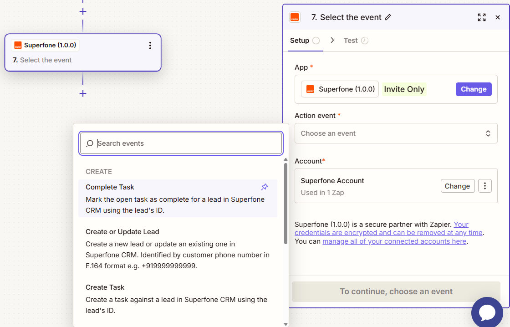Click the Superfone app icon in panel header
This screenshot has height=327, width=510.
[295, 17]
